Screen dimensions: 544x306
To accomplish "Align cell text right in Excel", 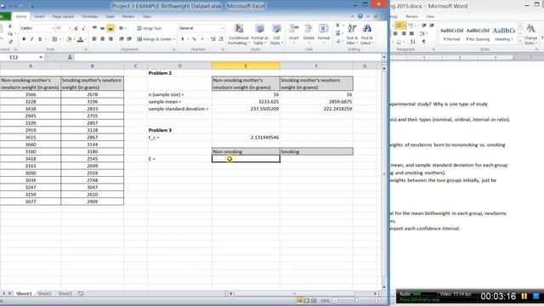I will coord(110,39).
